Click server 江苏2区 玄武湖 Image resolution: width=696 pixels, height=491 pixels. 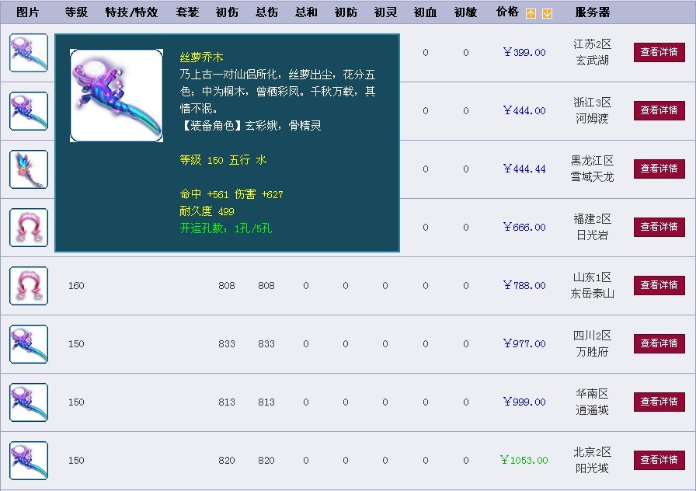592,52
